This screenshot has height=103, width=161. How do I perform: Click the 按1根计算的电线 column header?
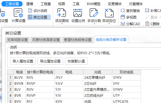[40, 72]
